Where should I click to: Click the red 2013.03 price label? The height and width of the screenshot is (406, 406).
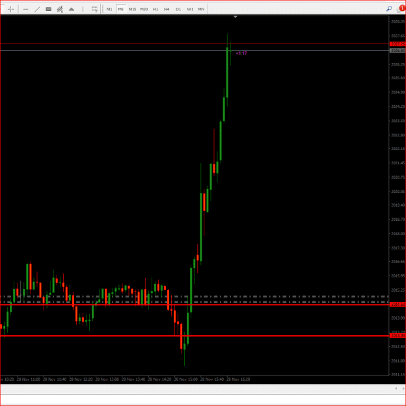(x=398, y=336)
